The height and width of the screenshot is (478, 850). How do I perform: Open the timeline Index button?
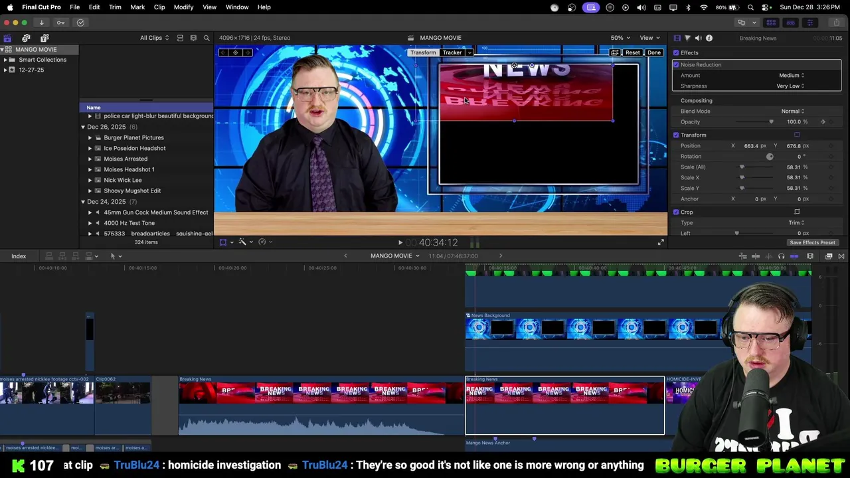coord(19,256)
